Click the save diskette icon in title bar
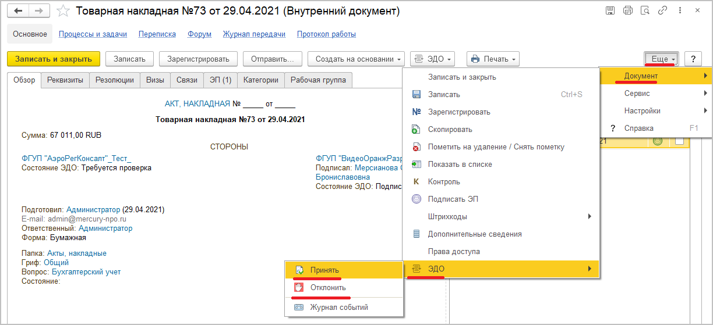Image resolution: width=713 pixels, height=325 pixels. [610, 10]
